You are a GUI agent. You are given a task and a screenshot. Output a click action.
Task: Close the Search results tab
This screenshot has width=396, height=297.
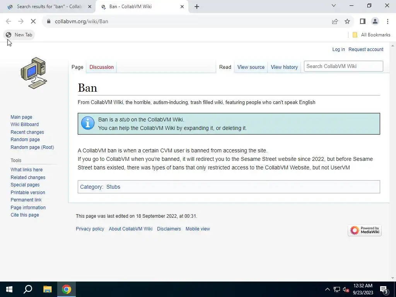[x=90, y=7]
